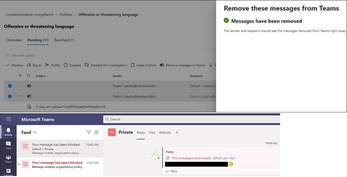347x177 pixels.
Task: Open the bold unread blocked notification
Action: coord(60,165)
